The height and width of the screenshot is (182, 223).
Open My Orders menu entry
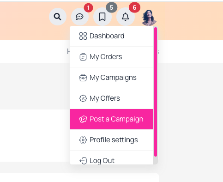tap(111, 57)
